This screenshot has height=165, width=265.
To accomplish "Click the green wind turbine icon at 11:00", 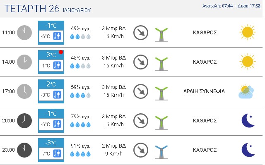I will click(161, 35).
